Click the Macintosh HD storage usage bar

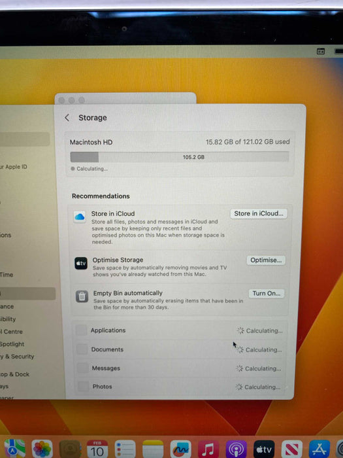(180, 157)
